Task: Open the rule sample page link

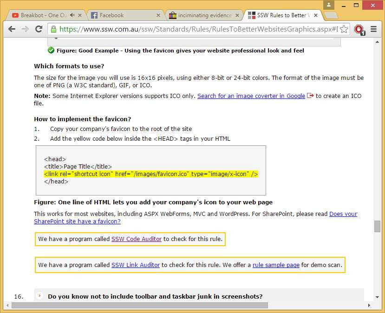Action: click(x=276, y=265)
